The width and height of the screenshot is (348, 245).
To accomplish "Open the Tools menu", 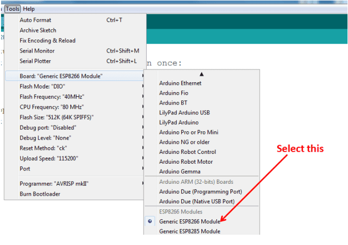I will pyautogui.click(x=12, y=9).
